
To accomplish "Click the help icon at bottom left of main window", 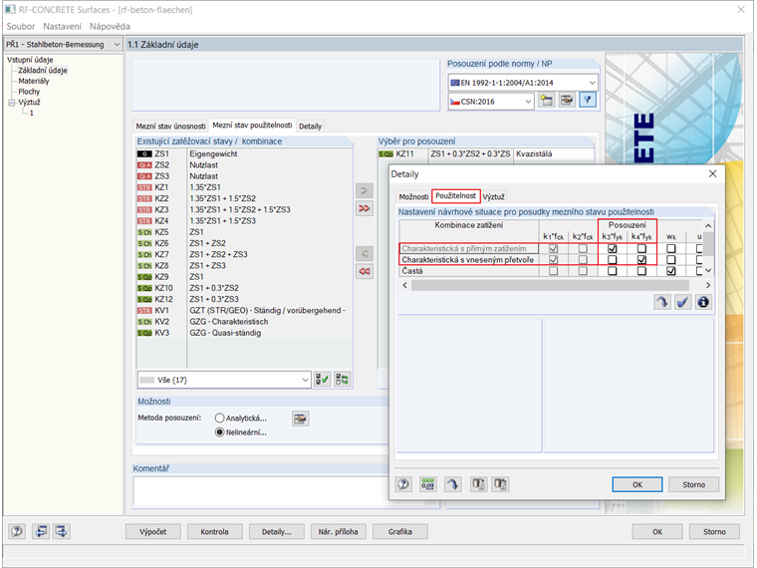I will (x=17, y=531).
